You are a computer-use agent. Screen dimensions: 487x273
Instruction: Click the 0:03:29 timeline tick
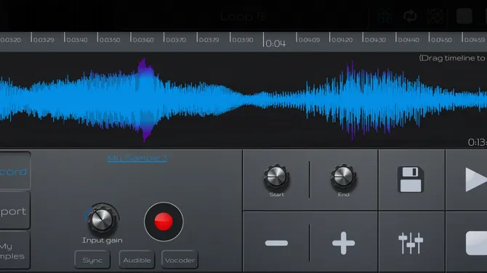[43, 40]
